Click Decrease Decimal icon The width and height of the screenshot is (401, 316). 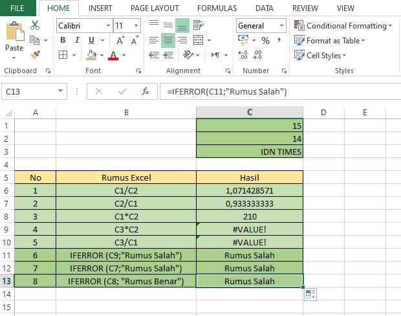pyautogui.click(x=257, y=55)
